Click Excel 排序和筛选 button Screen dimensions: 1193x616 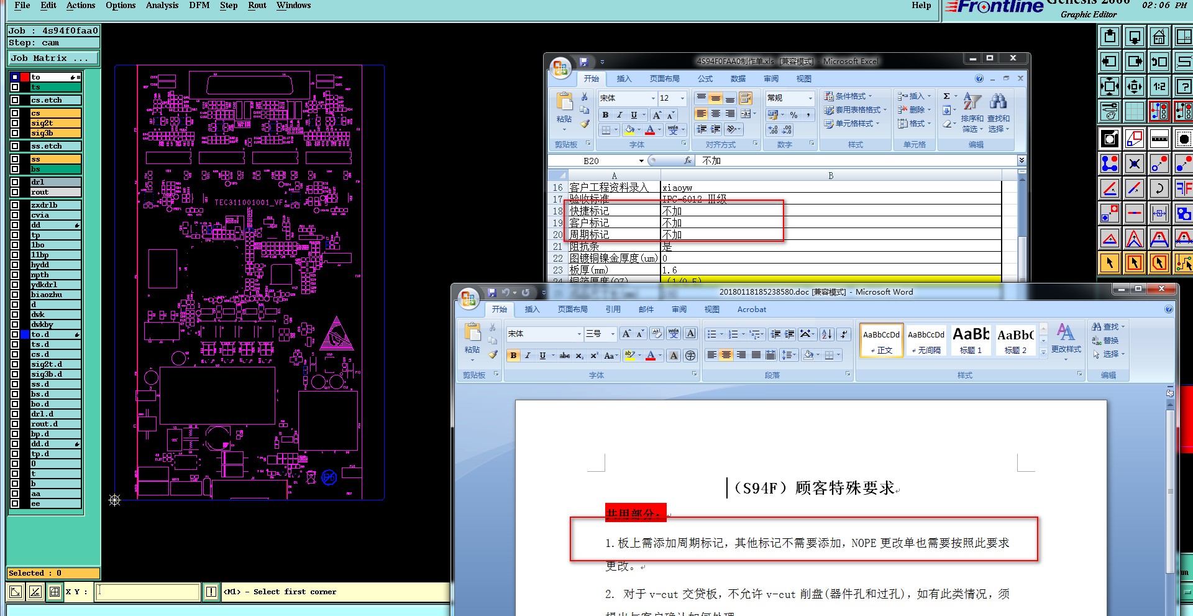(972, 113)
